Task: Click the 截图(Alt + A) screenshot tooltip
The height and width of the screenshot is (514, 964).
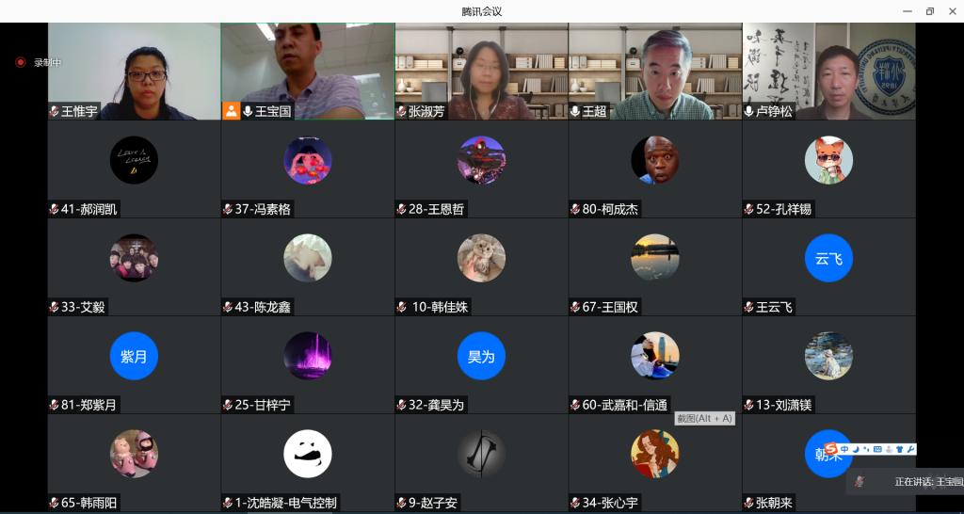Action: tap(704, 418)
